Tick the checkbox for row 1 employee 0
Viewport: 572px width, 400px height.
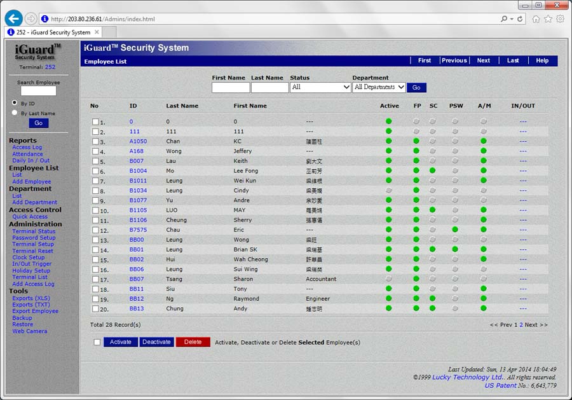click(x=95, y=121)
